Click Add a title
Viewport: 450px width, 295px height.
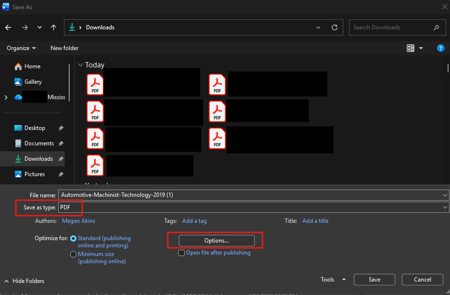(315, 221)
